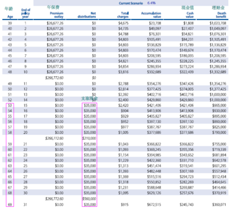Click death benefit $965,000 at age 53
This screenshot has height=208, width=230.
click(219, 105)
